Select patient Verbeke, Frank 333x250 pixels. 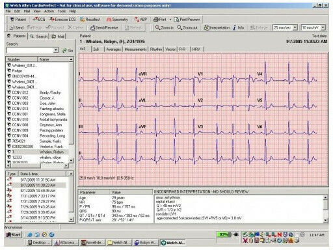tap(37, 146)
